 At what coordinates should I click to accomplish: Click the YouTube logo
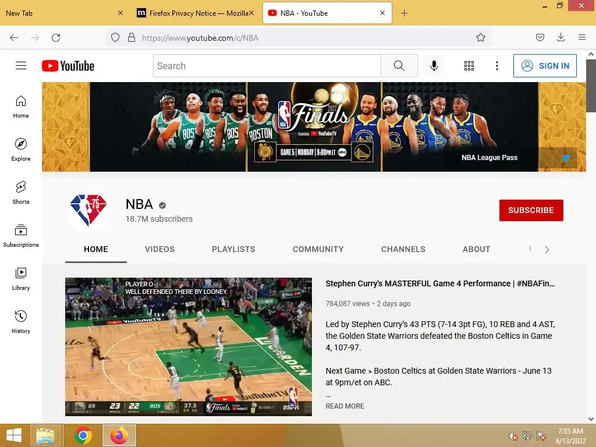(68, 66)
